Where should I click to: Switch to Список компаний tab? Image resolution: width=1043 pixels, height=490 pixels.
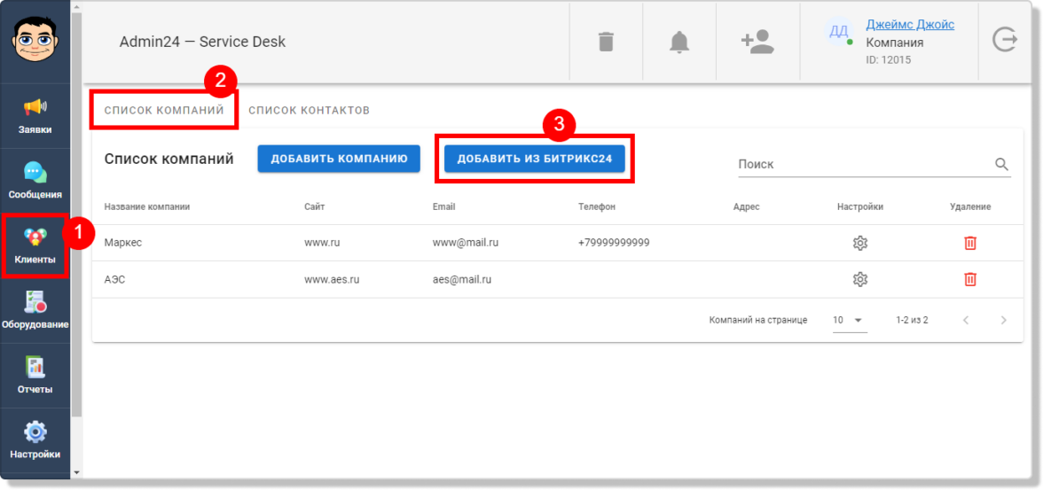point(164,111)
